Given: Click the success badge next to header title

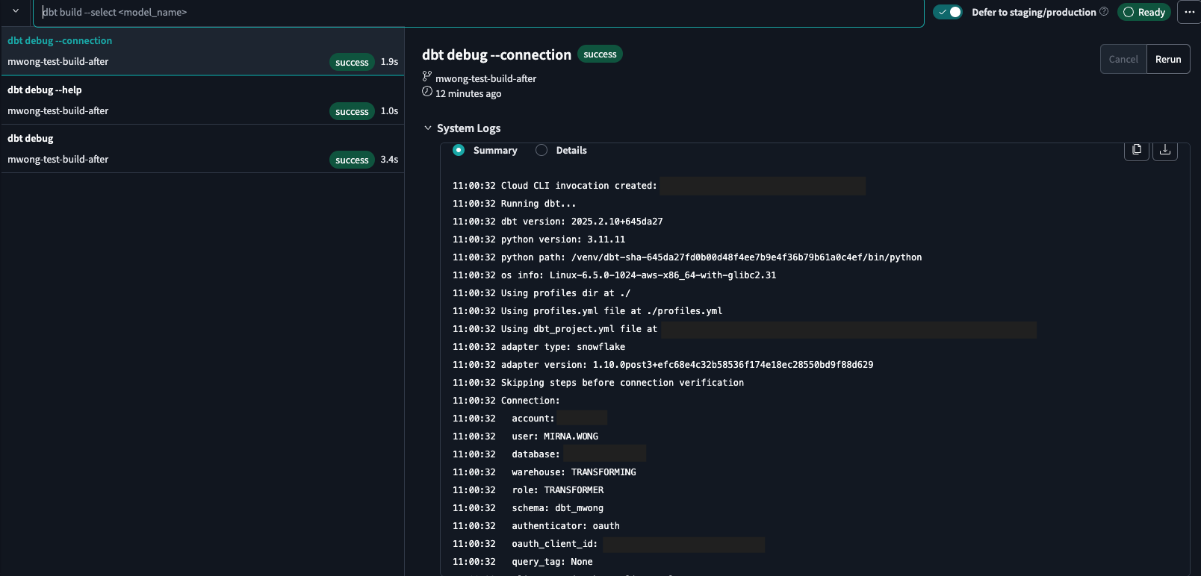Looking at the screenshot, I should (600, 54).
